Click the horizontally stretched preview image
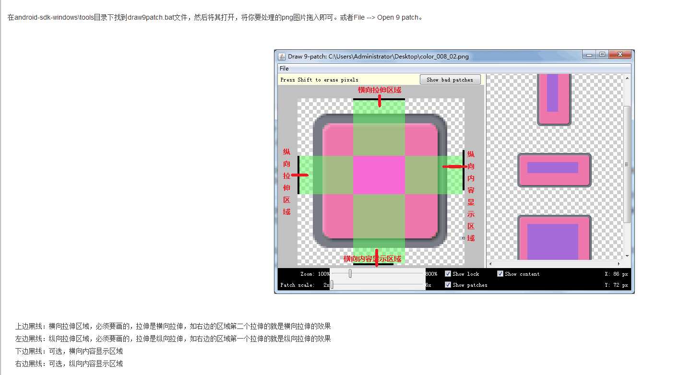Screen dimensions: 679x375 554,170
